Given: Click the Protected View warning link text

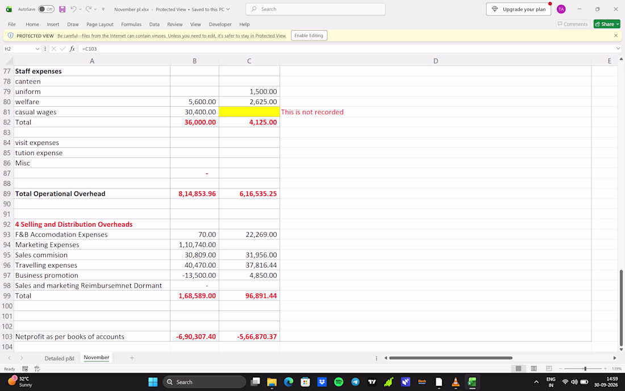Looking at the screenshot, I should pos(172,36).
